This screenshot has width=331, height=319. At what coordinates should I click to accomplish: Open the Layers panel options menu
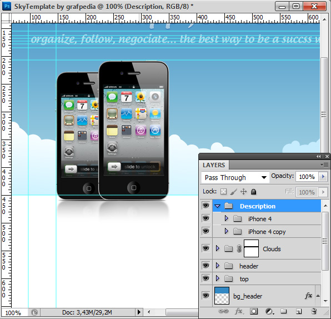click(x=324, y=165)
